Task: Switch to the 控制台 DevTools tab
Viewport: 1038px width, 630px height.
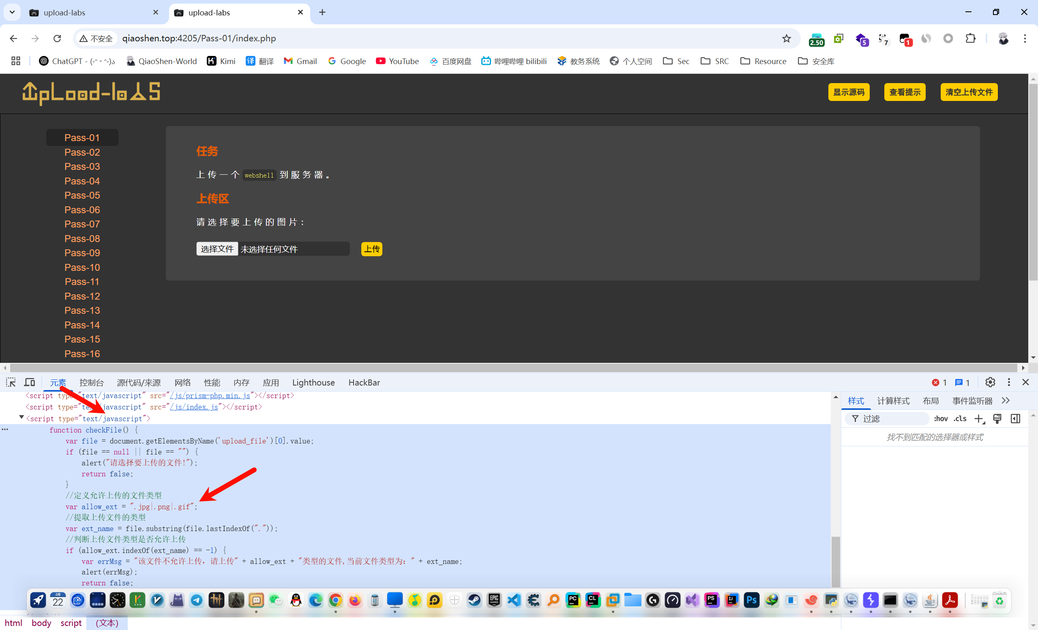Action: click(91, 382)
